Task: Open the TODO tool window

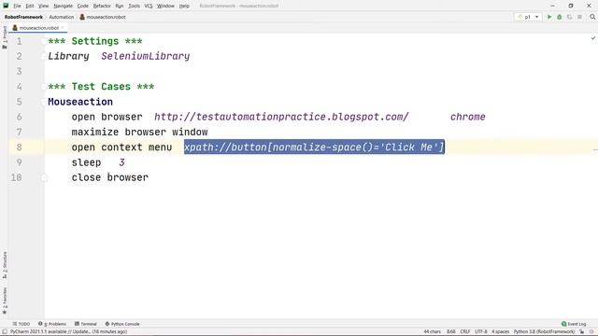Action: point(21,324)
